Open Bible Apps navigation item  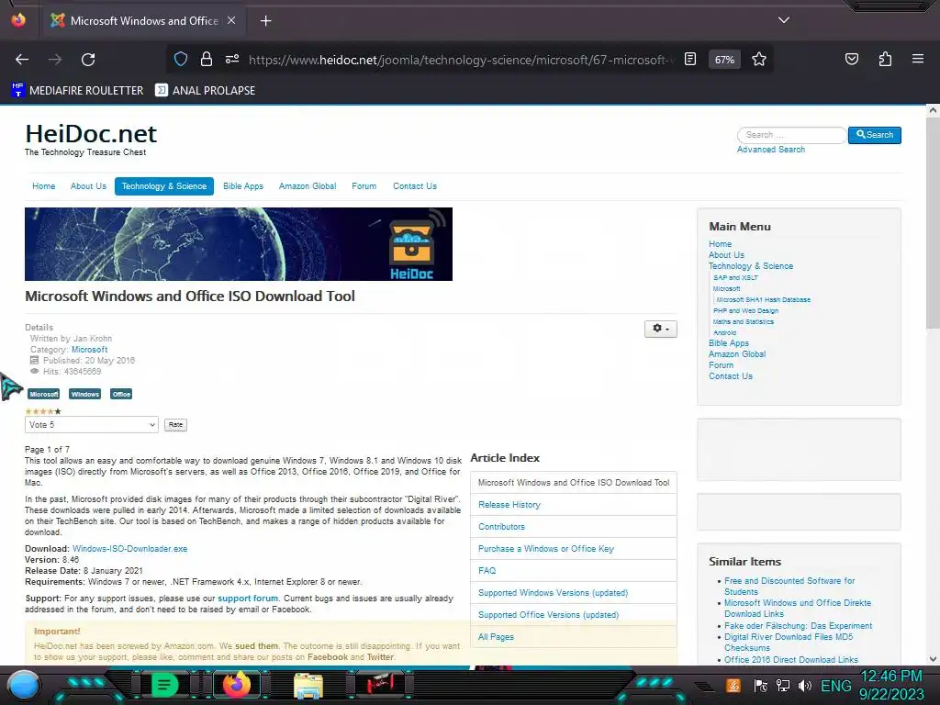242,185
